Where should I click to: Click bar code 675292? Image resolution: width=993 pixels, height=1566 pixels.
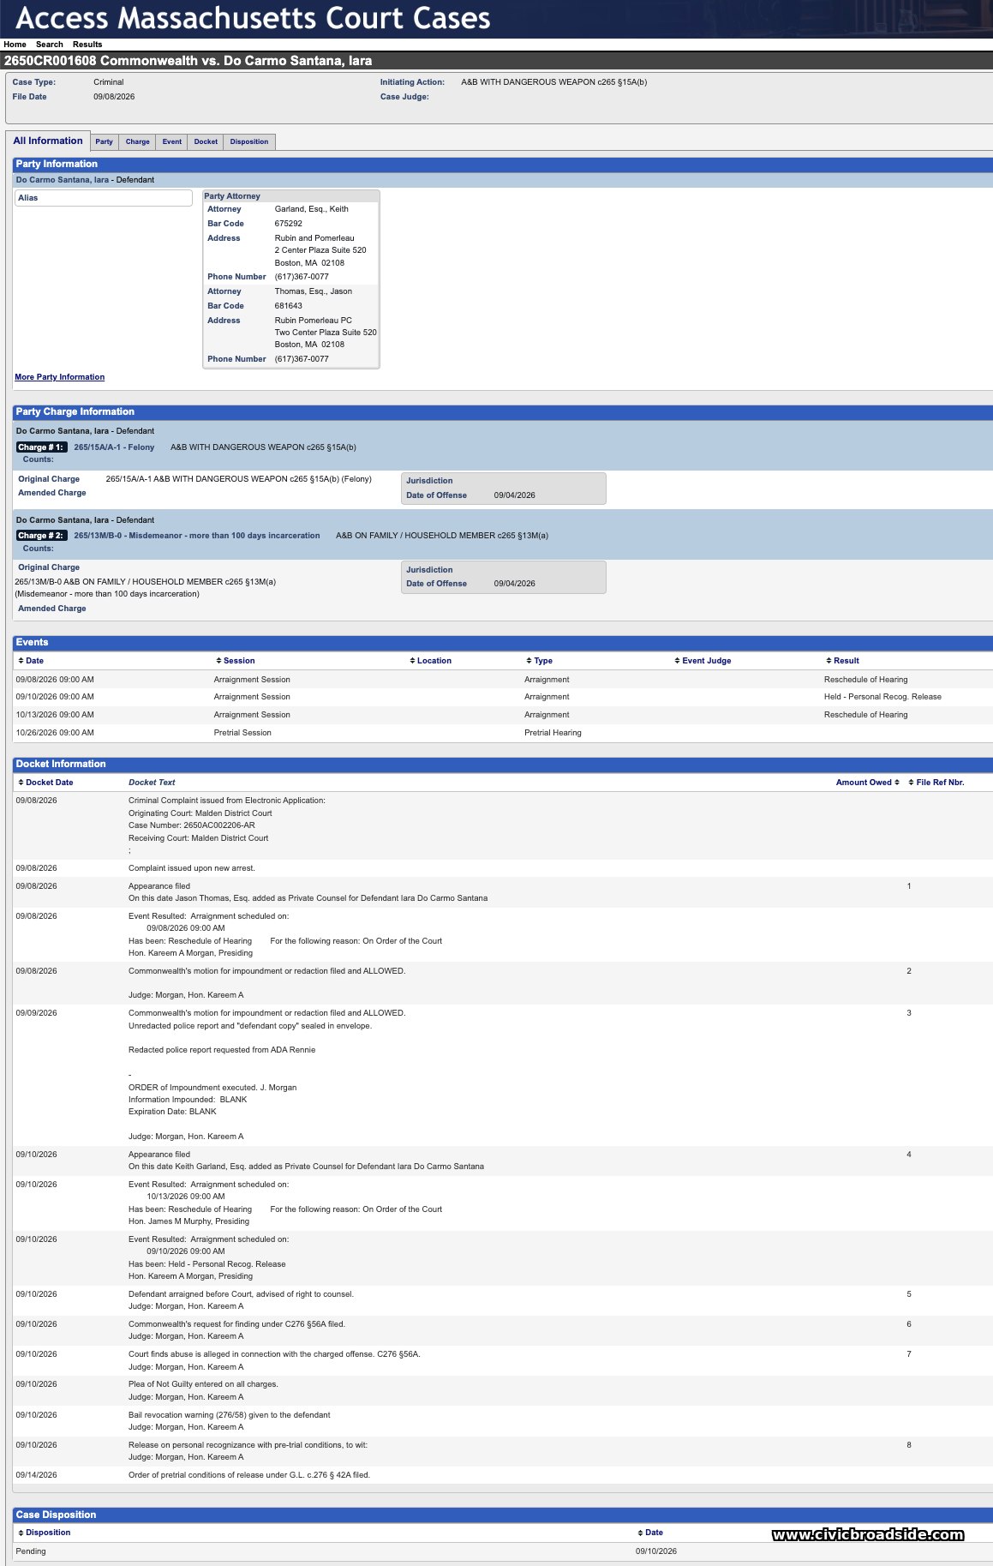point(289,224)
